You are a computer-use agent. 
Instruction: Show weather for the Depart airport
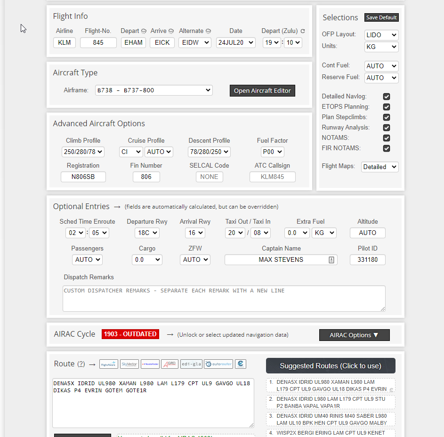pos(144,31)
